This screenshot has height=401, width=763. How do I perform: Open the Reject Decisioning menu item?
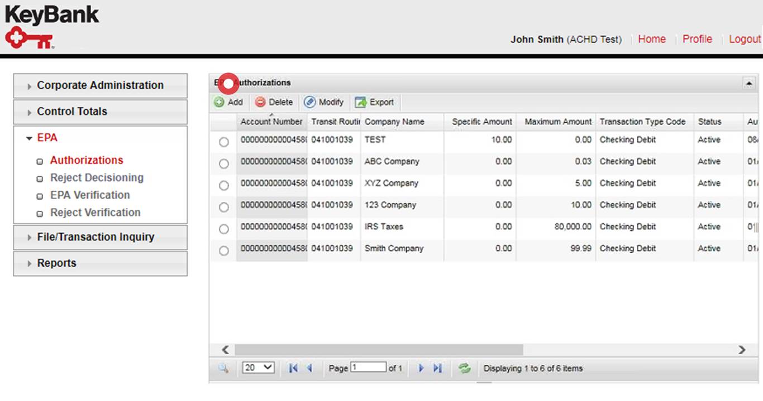pyautogui.click(x=97, y=177)
